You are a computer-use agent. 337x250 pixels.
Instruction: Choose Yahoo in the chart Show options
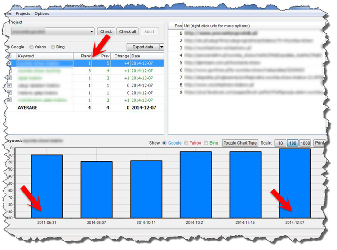[x=186, y=143]
